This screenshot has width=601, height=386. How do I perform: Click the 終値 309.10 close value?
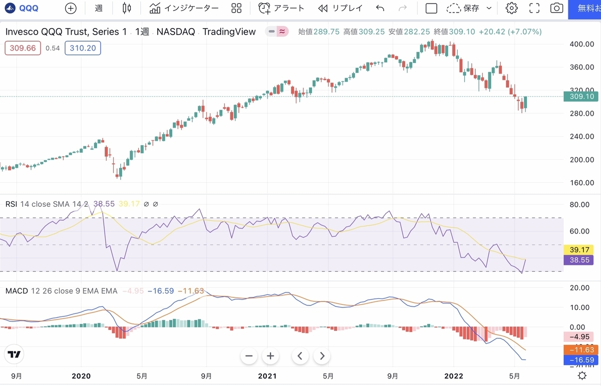455,32
